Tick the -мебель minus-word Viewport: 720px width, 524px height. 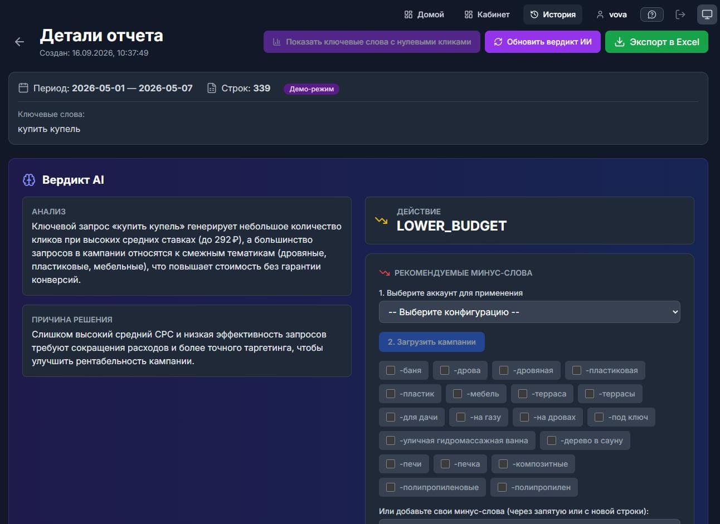click(x=458, y=394)
